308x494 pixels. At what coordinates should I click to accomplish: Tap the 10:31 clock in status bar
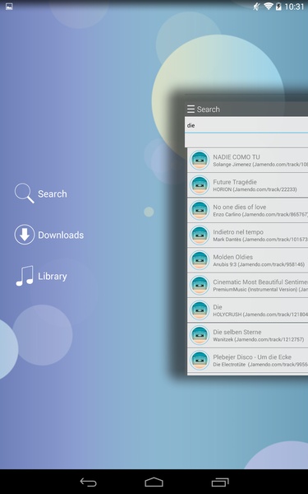point(294,7)
